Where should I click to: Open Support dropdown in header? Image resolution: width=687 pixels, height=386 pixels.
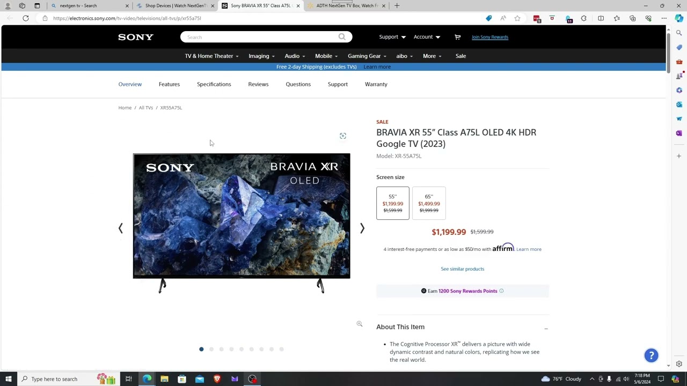(x=392, y=37)
